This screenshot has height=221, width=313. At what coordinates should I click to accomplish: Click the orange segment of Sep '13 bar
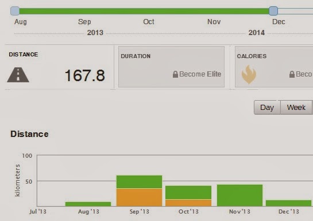(140, 197)
